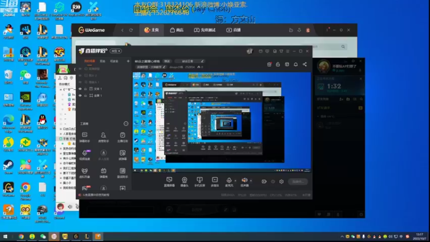Viewport: 430px width, 242px height.
Task: Toggle visibility of 全屏 1 source
Action: (80, 96)
